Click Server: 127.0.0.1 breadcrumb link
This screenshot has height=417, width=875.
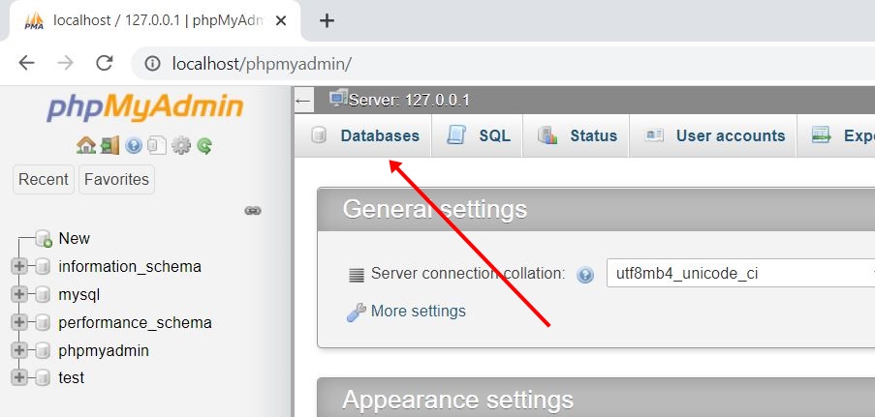point(409,101)
